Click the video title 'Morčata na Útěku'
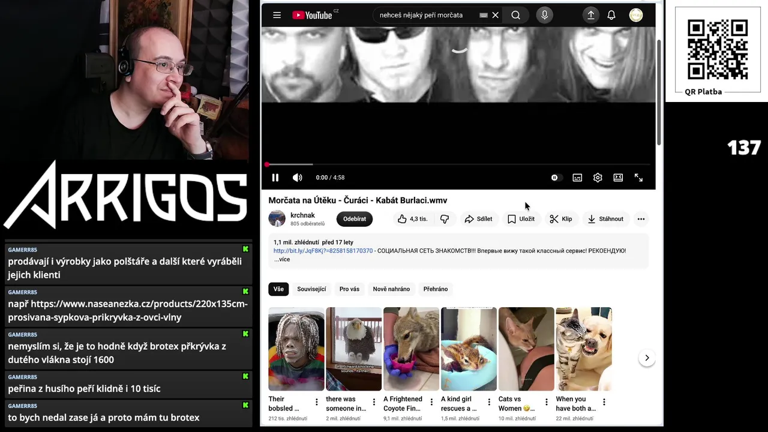Viewport: 768px width, 432px height. coord(358,200)
